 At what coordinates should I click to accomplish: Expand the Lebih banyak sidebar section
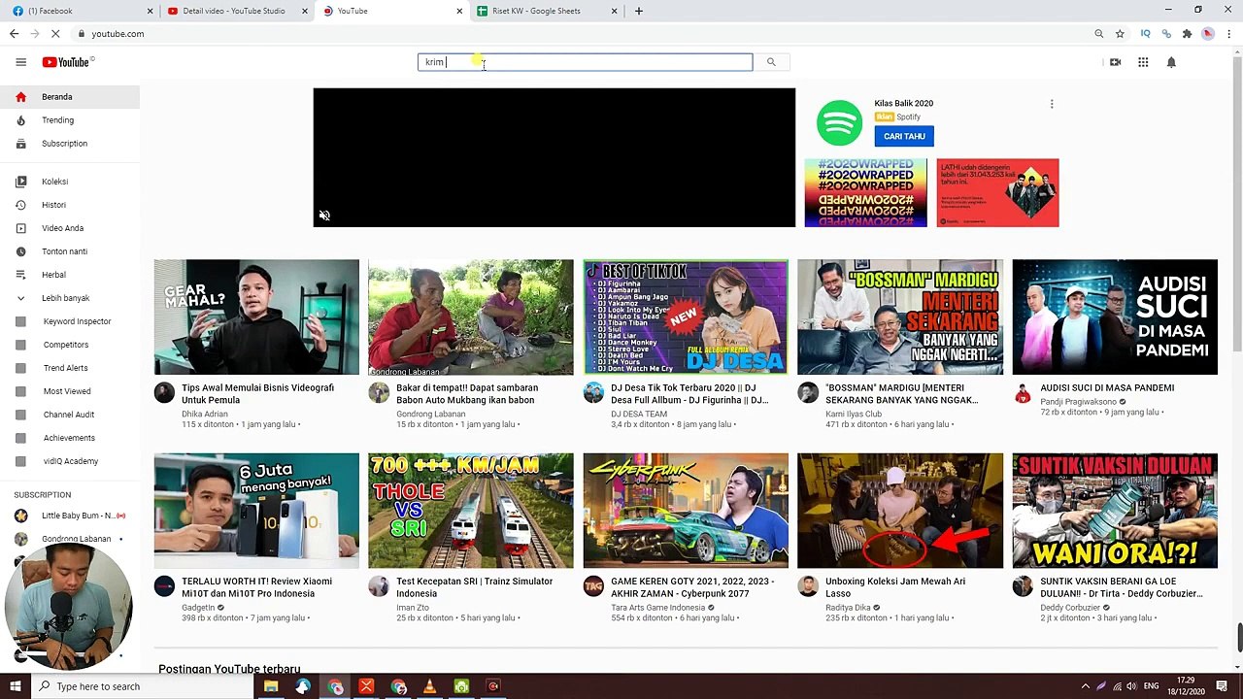[x=65, y=298]
